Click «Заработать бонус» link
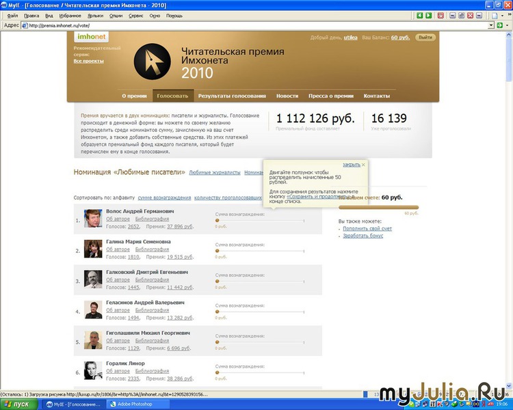Viewport: 513px width, 410px height. 363,236
